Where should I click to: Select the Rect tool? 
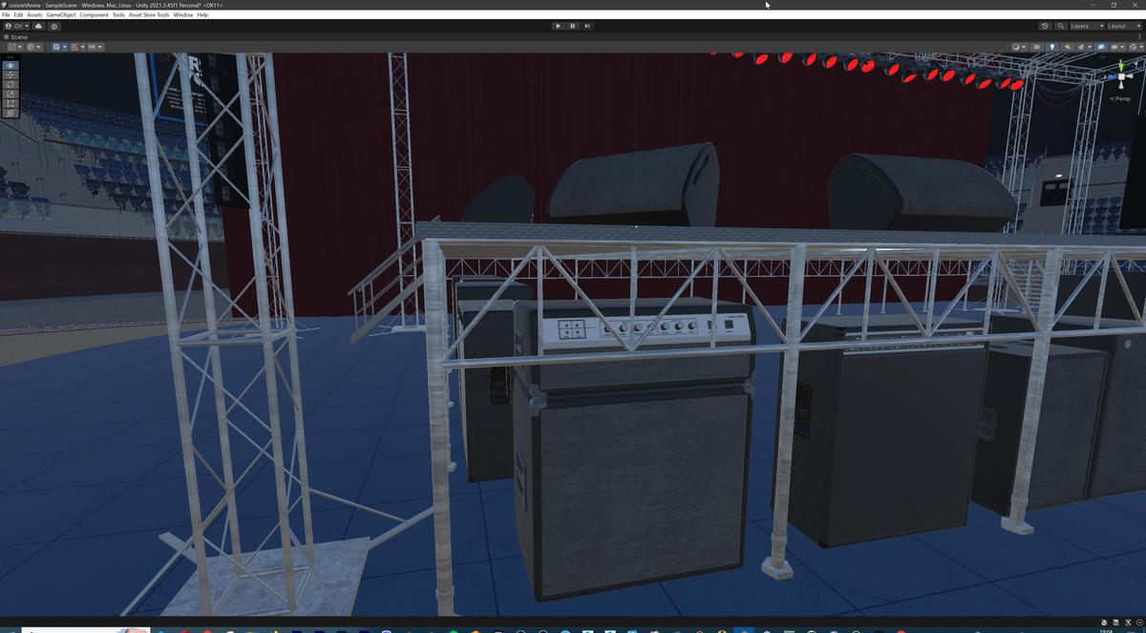click(9, 103)
